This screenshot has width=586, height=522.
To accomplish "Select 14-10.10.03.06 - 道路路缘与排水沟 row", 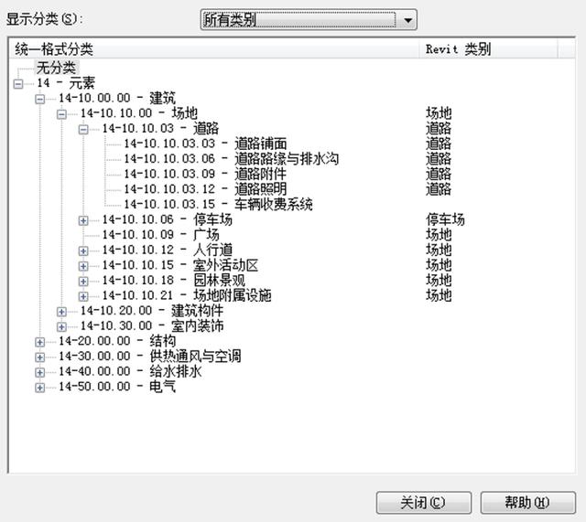I will 232,159.
